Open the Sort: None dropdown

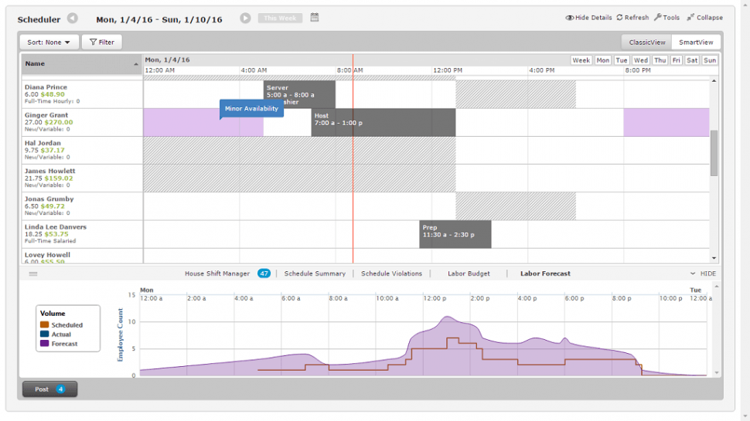[x=48, y=42]
